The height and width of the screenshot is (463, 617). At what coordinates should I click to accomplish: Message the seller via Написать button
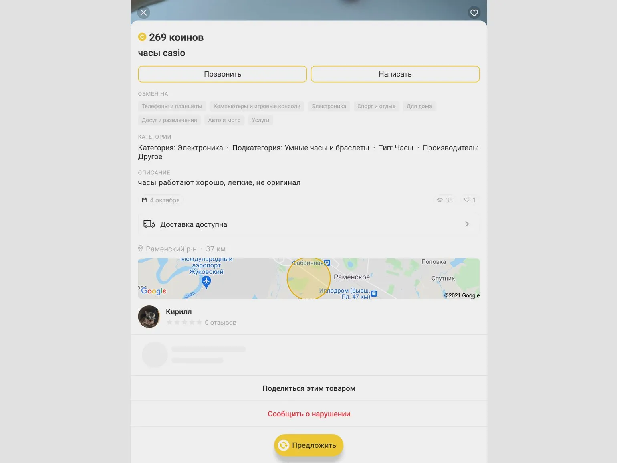coord(395,74)
